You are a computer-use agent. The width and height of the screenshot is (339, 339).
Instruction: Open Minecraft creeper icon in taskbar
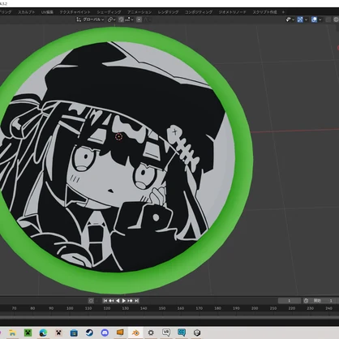click(28, 333)
